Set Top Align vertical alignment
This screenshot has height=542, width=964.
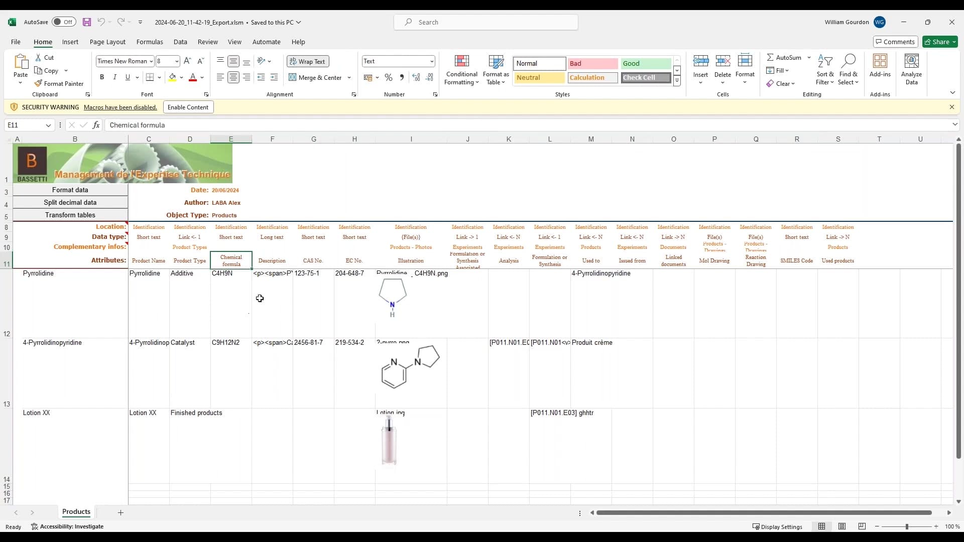click(220, 61)
